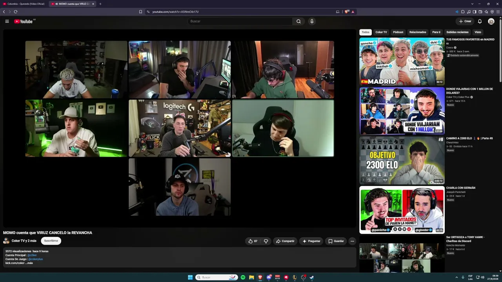Start voice search with the microphone

(x=312, y=21)
